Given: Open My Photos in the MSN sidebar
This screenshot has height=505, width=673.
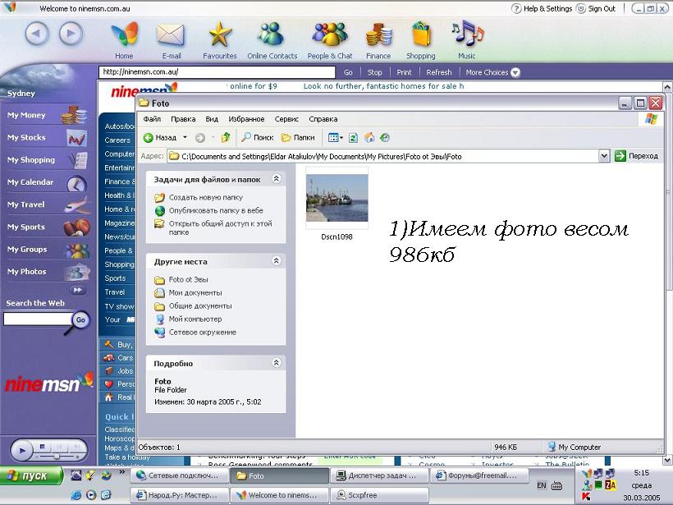Looking at the screenshot, I should 48,272.
